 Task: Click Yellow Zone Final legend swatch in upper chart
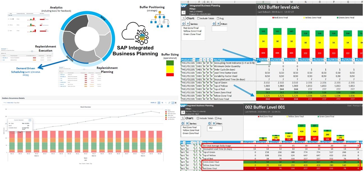coord(304,18)
